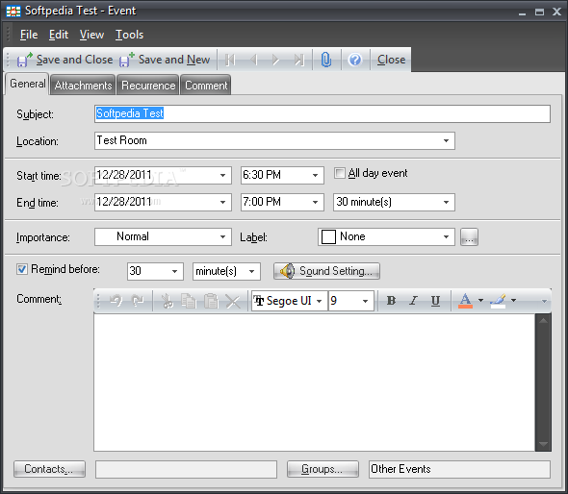The width and height of the screenshot is (568, 494).
Task: Open the Edit menu
Action: click(x=59, y=35)
